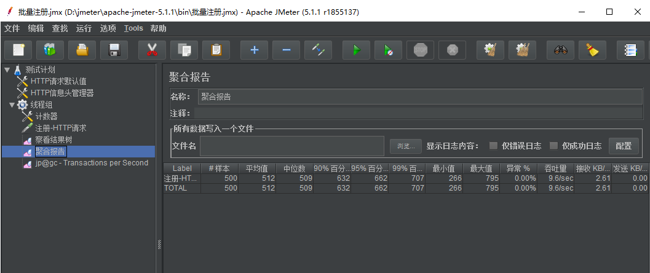
Task: Click the Reset Search broom icon
Action: 592,50
